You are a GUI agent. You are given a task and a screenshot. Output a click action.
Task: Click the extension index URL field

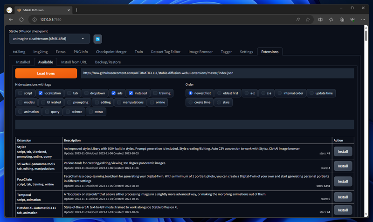click(x=217, y=73)
